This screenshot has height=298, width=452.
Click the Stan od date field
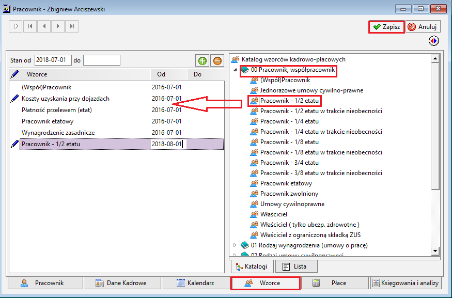coord(53,60)
